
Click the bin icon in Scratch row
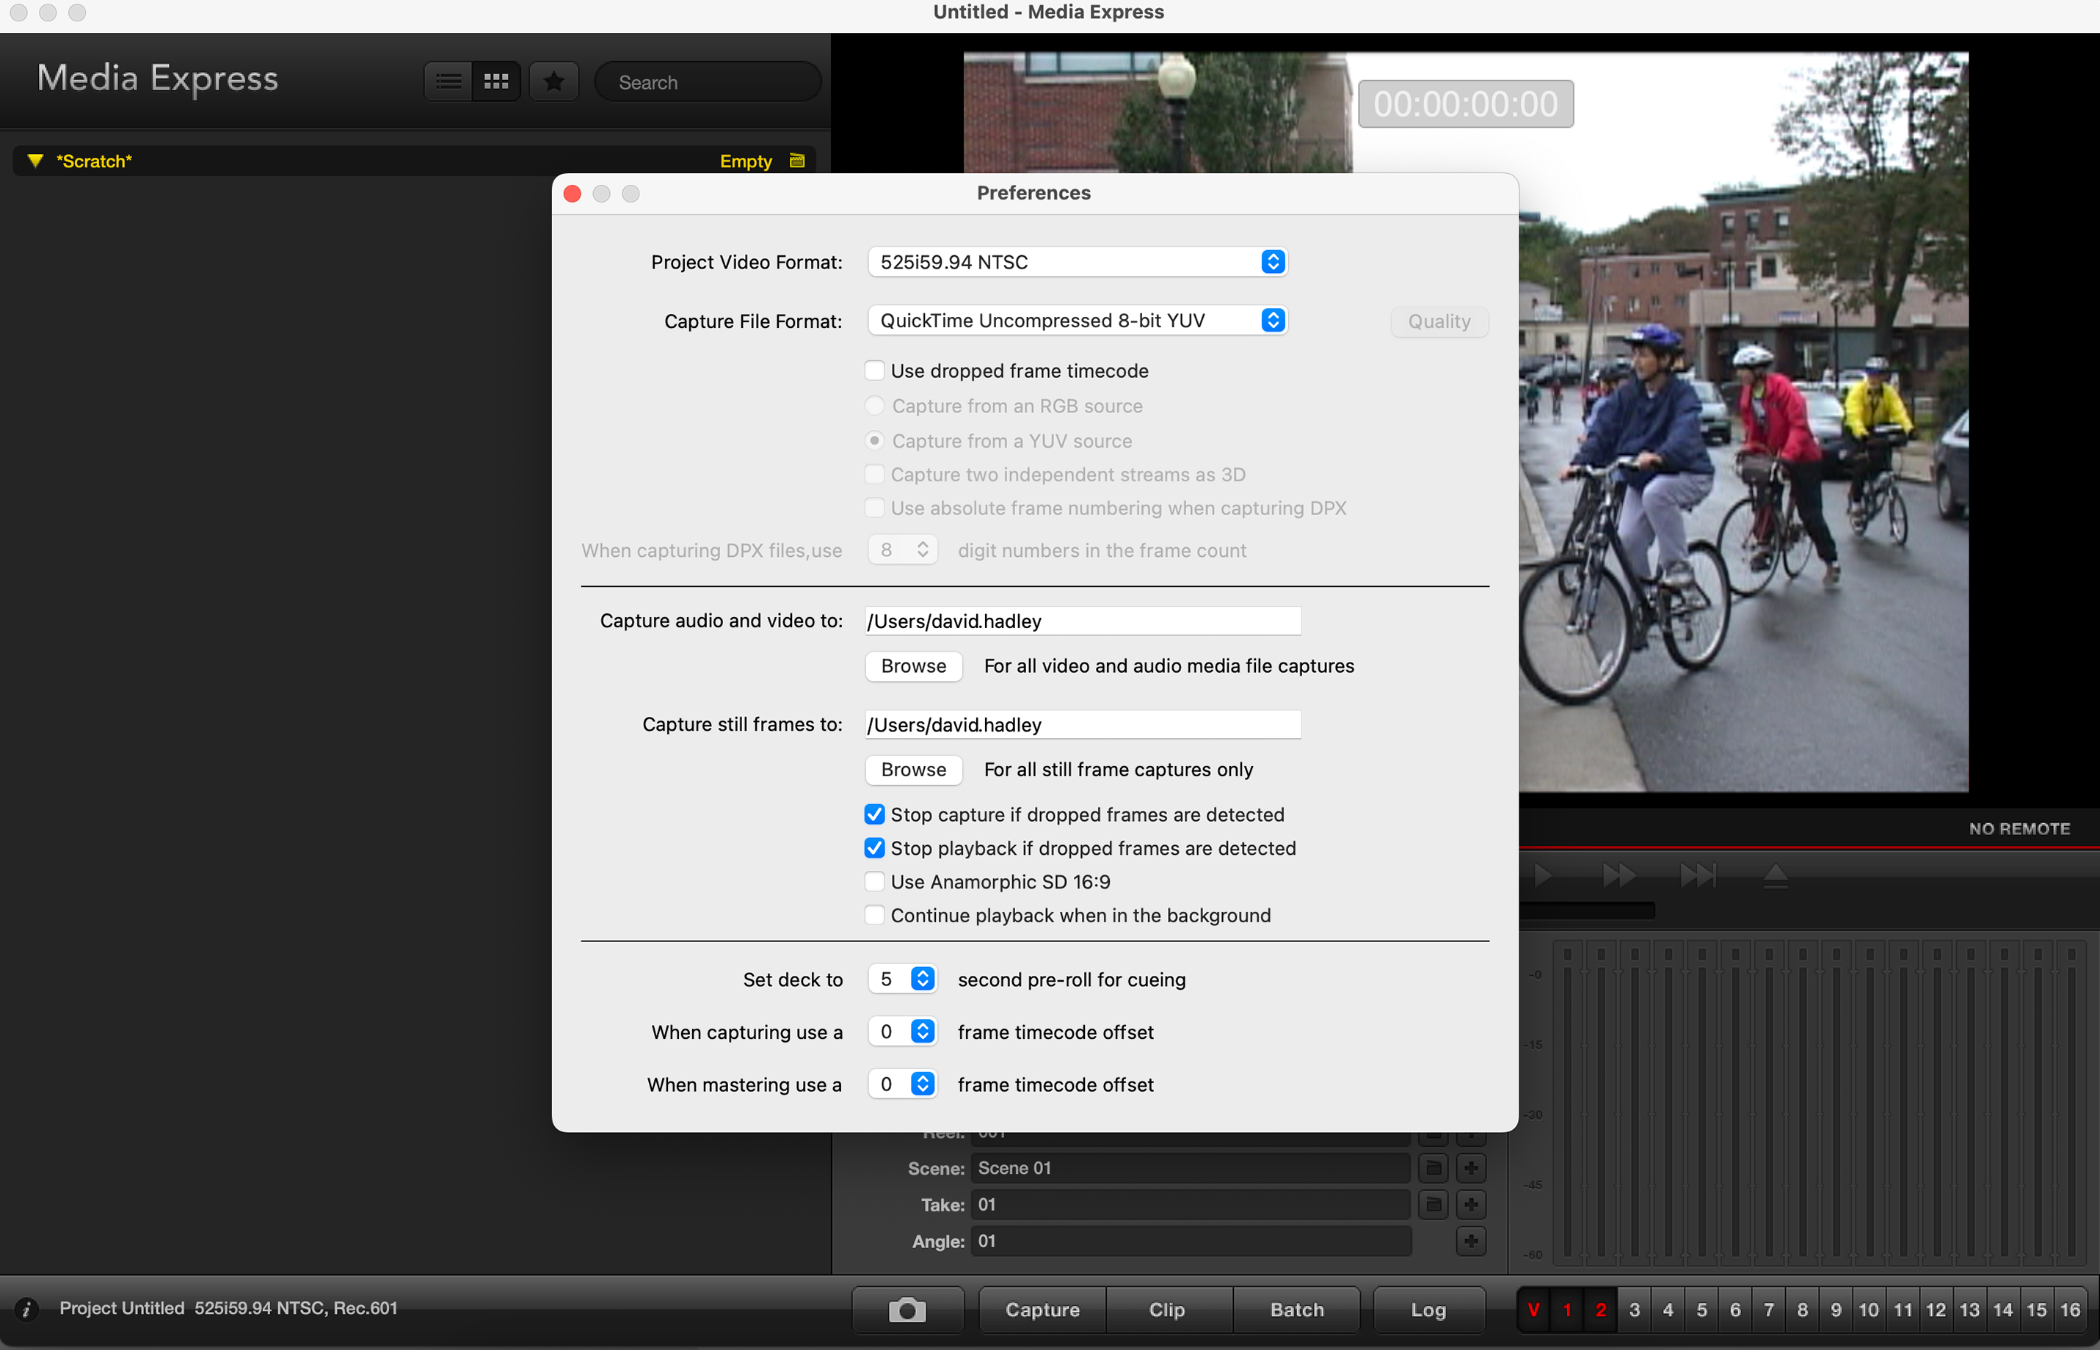pyautogui.click(x=796, y=161)
